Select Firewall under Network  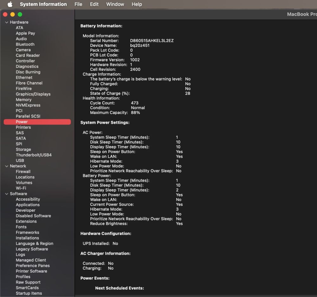click(x=23, y=171)
